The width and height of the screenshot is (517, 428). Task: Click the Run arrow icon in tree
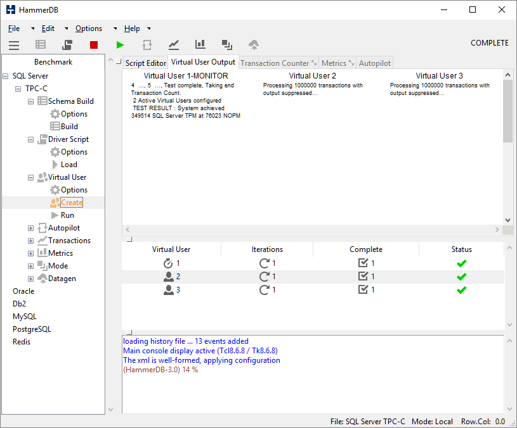[55, 215]
